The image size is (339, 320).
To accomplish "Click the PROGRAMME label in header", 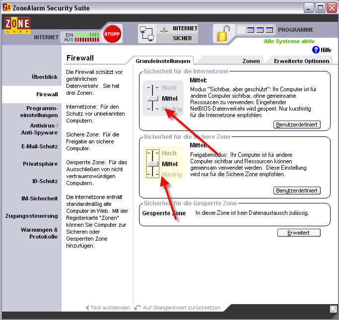I will pyautogui.click(x=295, y=30).
